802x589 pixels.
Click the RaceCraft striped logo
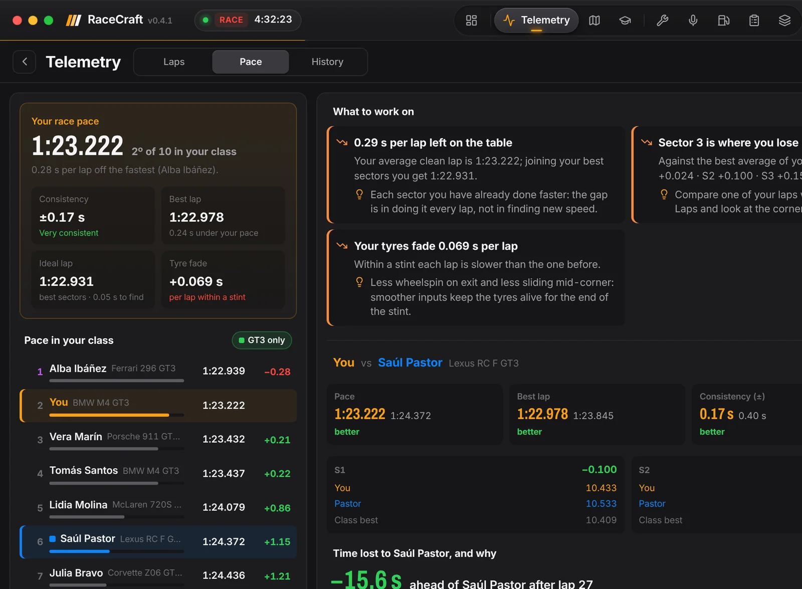(x=74, y=20)
